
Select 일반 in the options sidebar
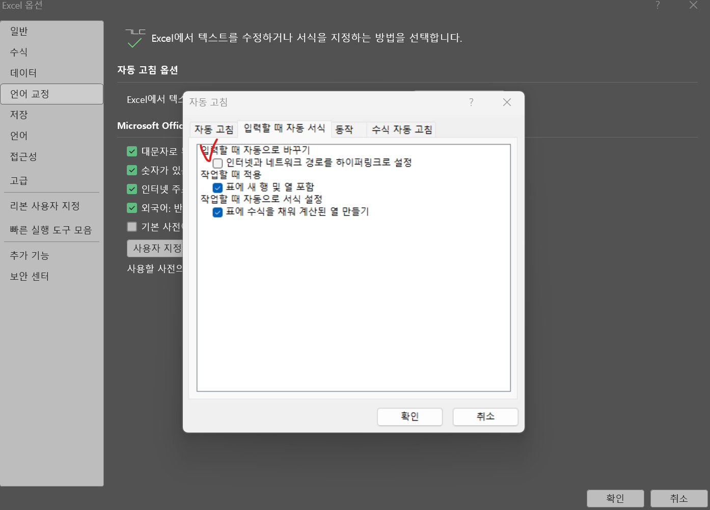coord(51,31)
